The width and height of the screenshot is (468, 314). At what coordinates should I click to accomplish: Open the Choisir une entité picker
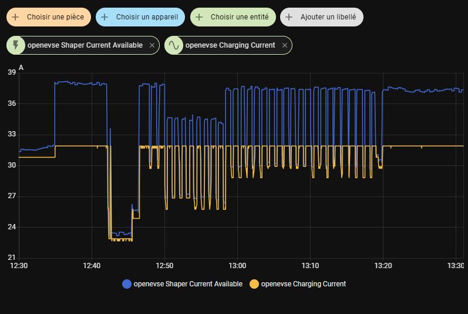point(240,18)
